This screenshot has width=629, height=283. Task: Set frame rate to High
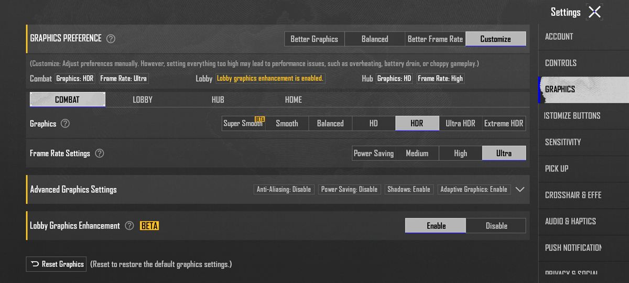460,154
